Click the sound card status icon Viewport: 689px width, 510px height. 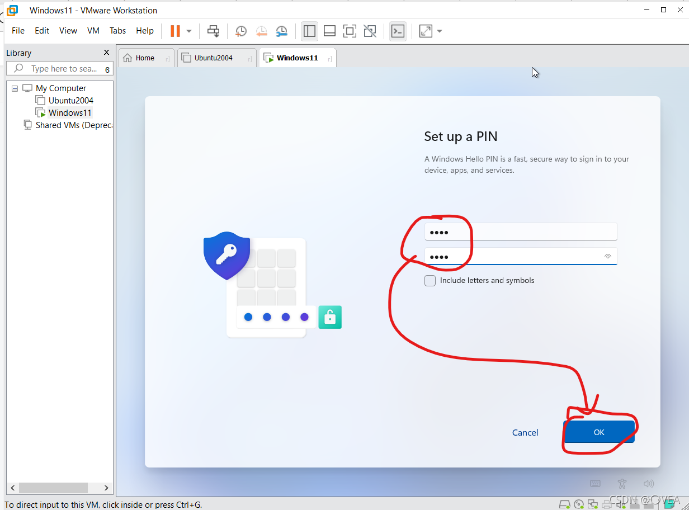click(621, 504)
